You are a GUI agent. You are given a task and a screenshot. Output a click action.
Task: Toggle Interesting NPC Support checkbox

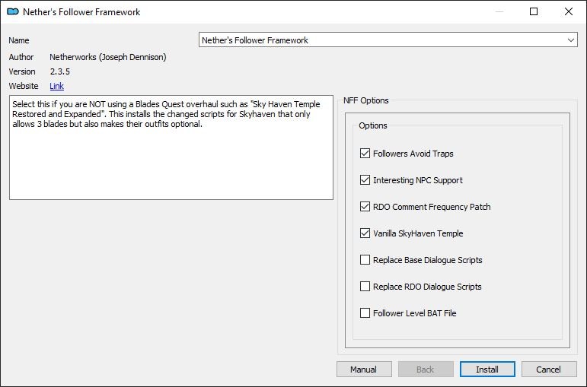365,180
